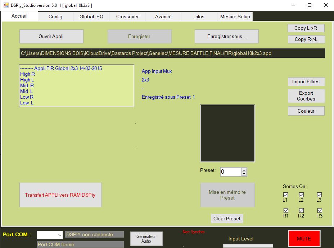Open the Générateur Audio button
Viewport: 334px width, 248px height.
click(x=146, y=239)
